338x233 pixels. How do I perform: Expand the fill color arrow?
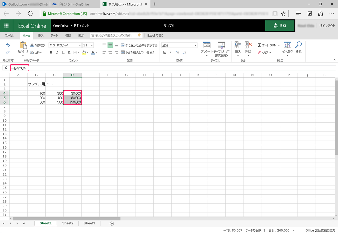(88, 52)
